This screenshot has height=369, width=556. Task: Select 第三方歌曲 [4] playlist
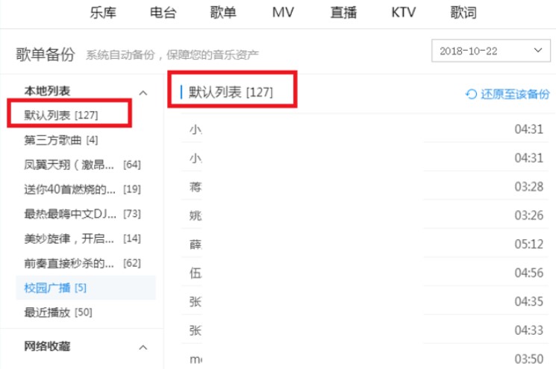coord(61,140)
